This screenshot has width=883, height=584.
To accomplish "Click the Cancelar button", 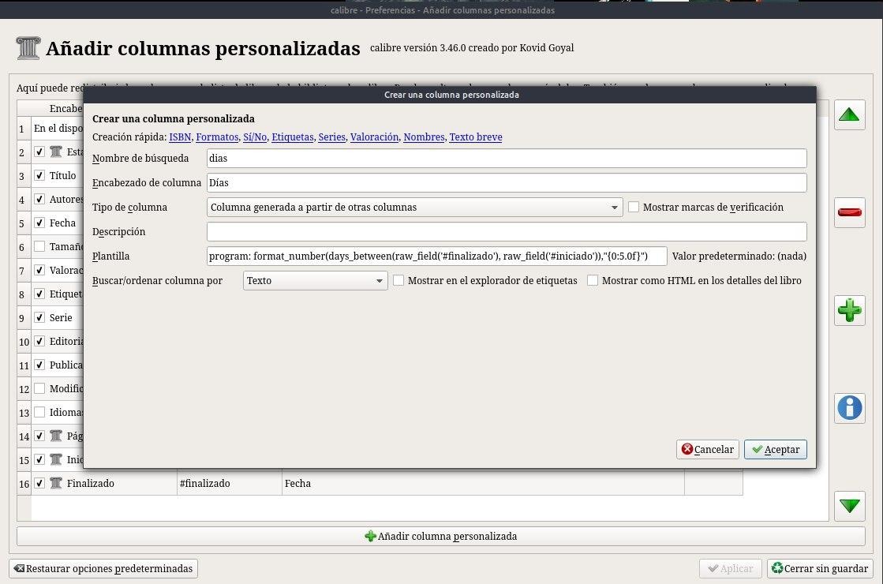I will pos(707,449).
